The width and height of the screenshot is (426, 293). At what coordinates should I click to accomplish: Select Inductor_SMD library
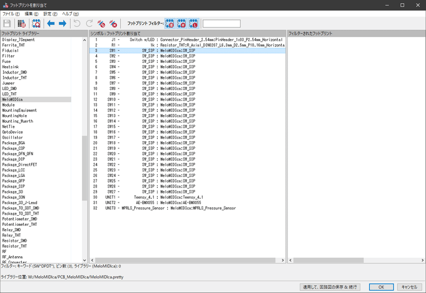[x=15, y=72]
